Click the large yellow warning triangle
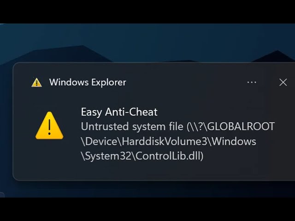Viewport: 295px width, 221px height. pyautogui.click(x=49, y=126)
